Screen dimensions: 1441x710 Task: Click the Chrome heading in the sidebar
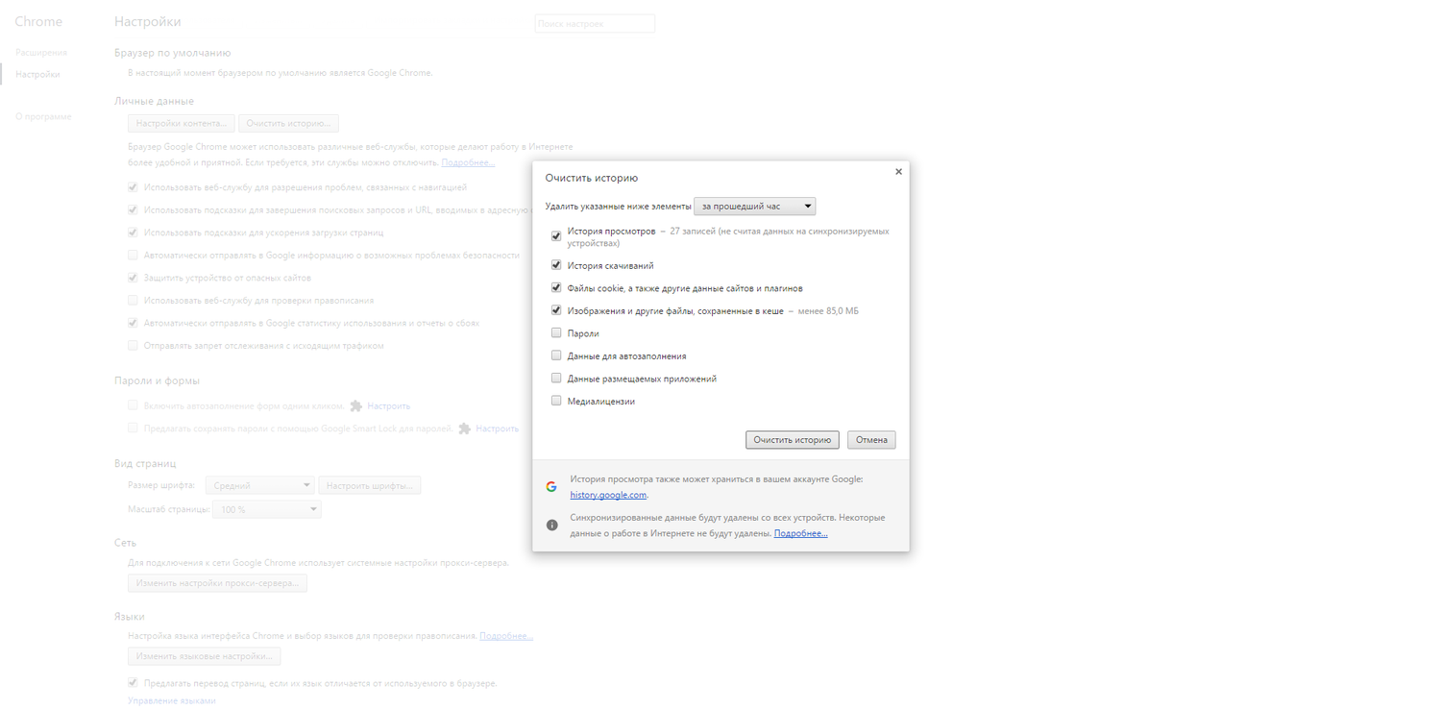tap(38, 21)
